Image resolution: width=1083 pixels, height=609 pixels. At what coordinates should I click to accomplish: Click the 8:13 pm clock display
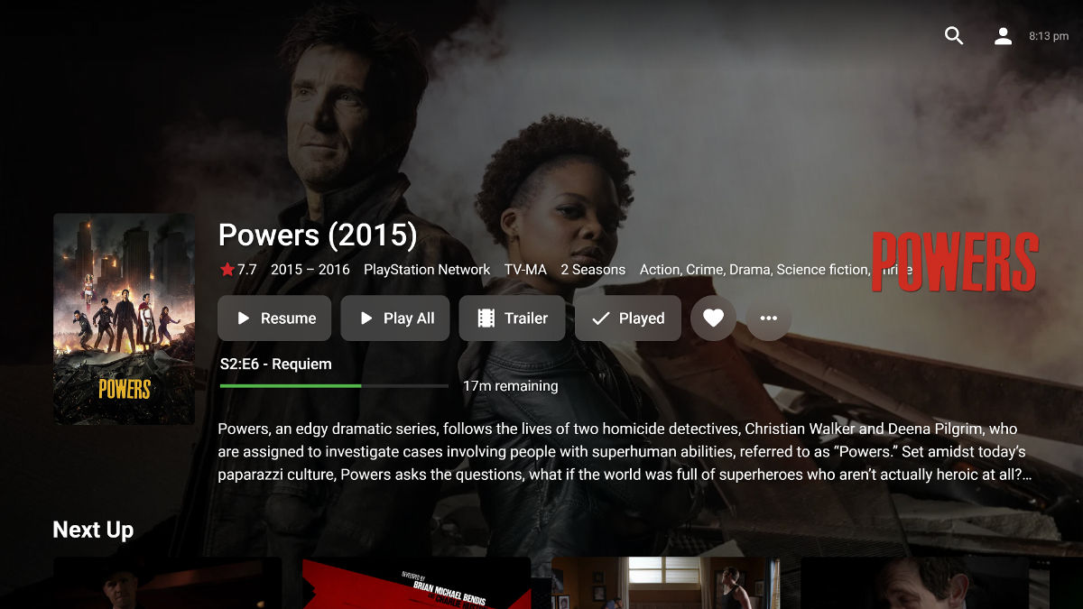(x=1049, y=36)
